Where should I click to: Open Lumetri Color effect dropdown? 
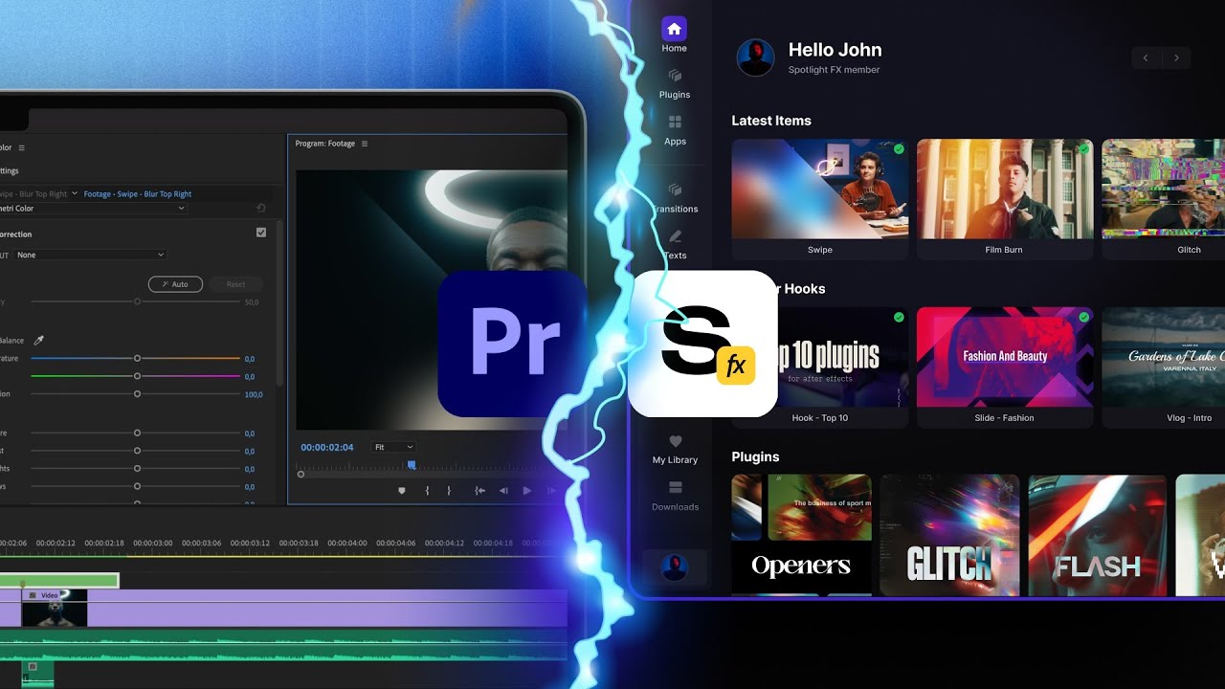[x=94, y=208]
